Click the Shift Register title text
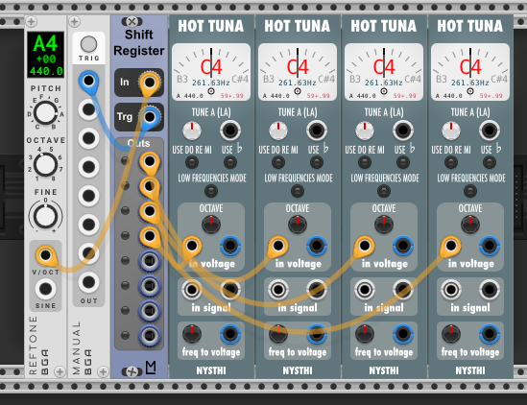This screenshot has height=405, width=527. [139, 42]
